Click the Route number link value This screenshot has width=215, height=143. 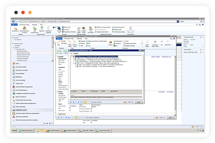tap(73, 106)
